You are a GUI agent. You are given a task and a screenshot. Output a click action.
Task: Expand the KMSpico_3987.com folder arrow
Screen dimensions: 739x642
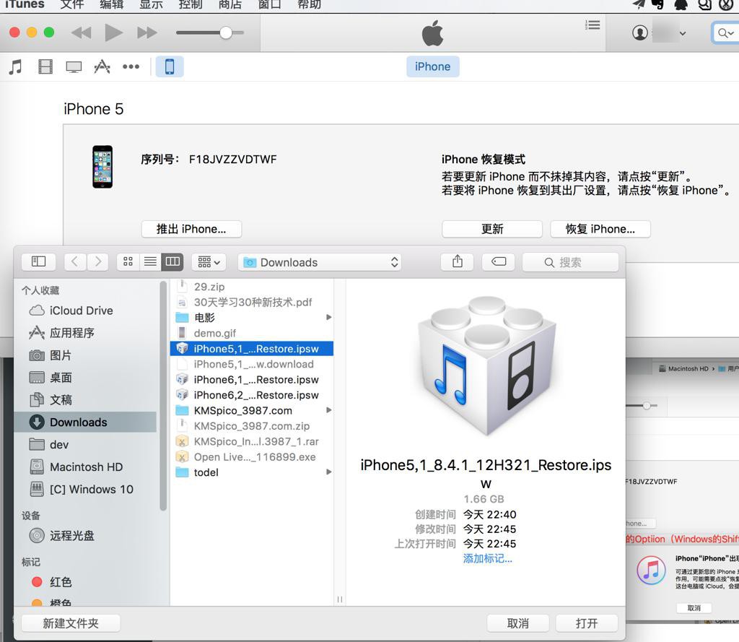pos(328,410)
